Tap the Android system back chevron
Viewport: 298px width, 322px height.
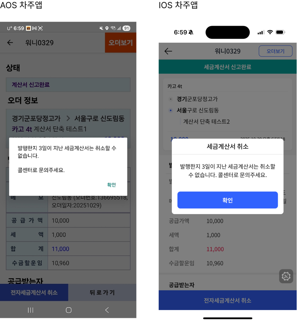107,310
